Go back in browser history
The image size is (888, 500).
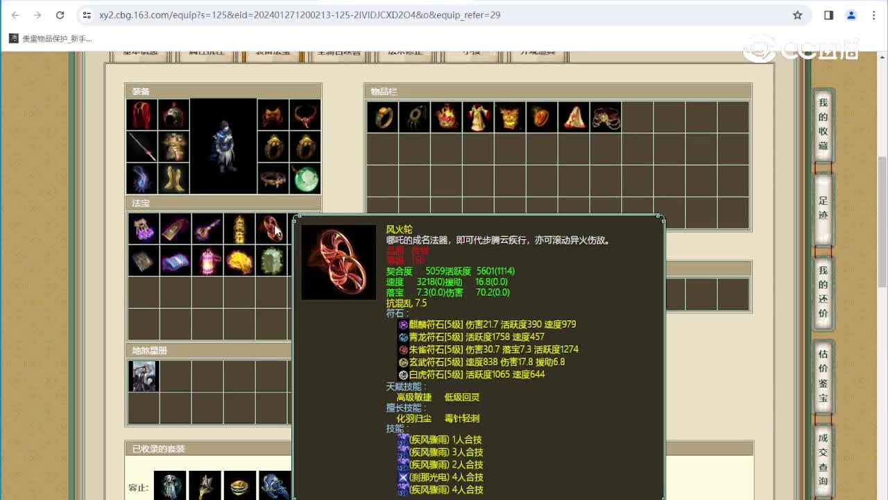(x=15, y=15)
